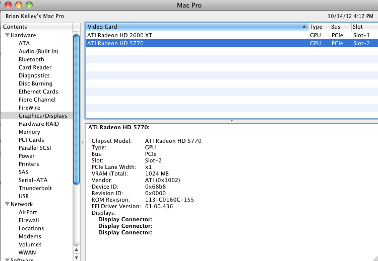Open Diagnostics in the sidebar

(x=34, y=75)
